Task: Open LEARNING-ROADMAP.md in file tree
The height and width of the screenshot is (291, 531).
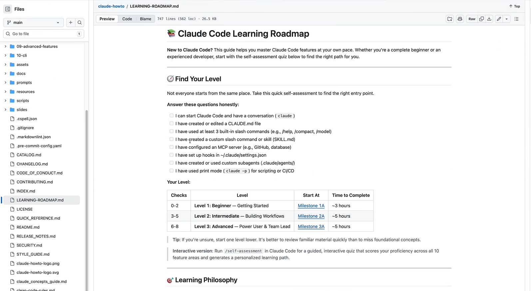Action: pyautogui.click(x=41, y=200)
